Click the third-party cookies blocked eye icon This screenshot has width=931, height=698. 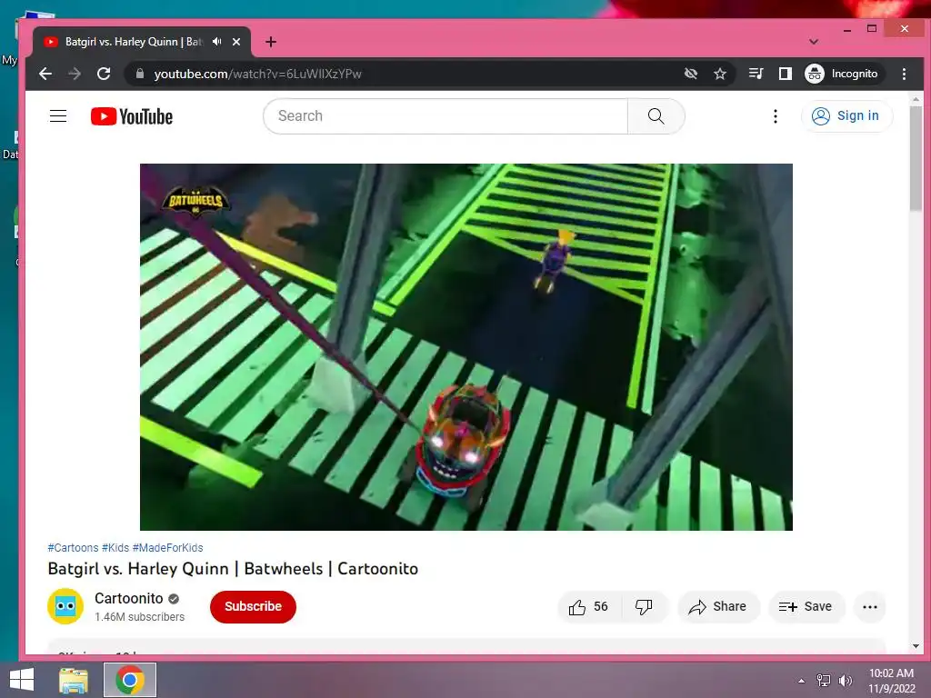pos(691,74)
